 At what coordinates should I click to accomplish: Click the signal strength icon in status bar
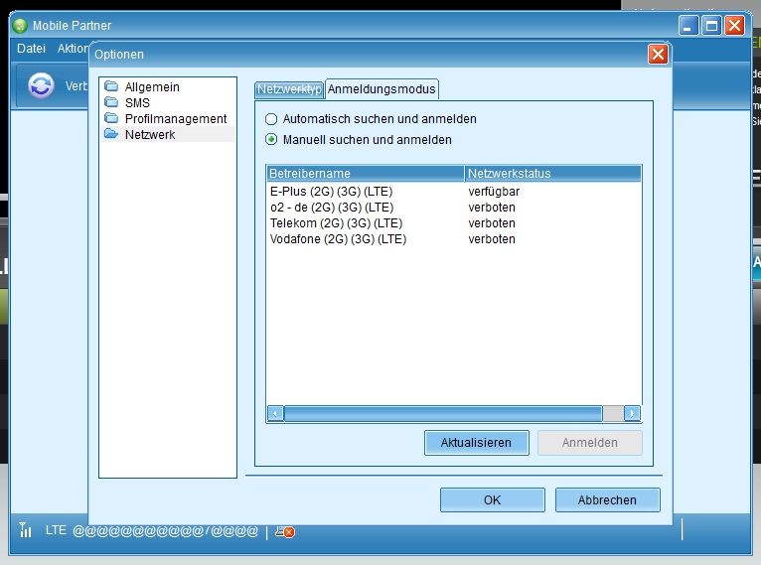pyautogui.click(x=25, y=529)
